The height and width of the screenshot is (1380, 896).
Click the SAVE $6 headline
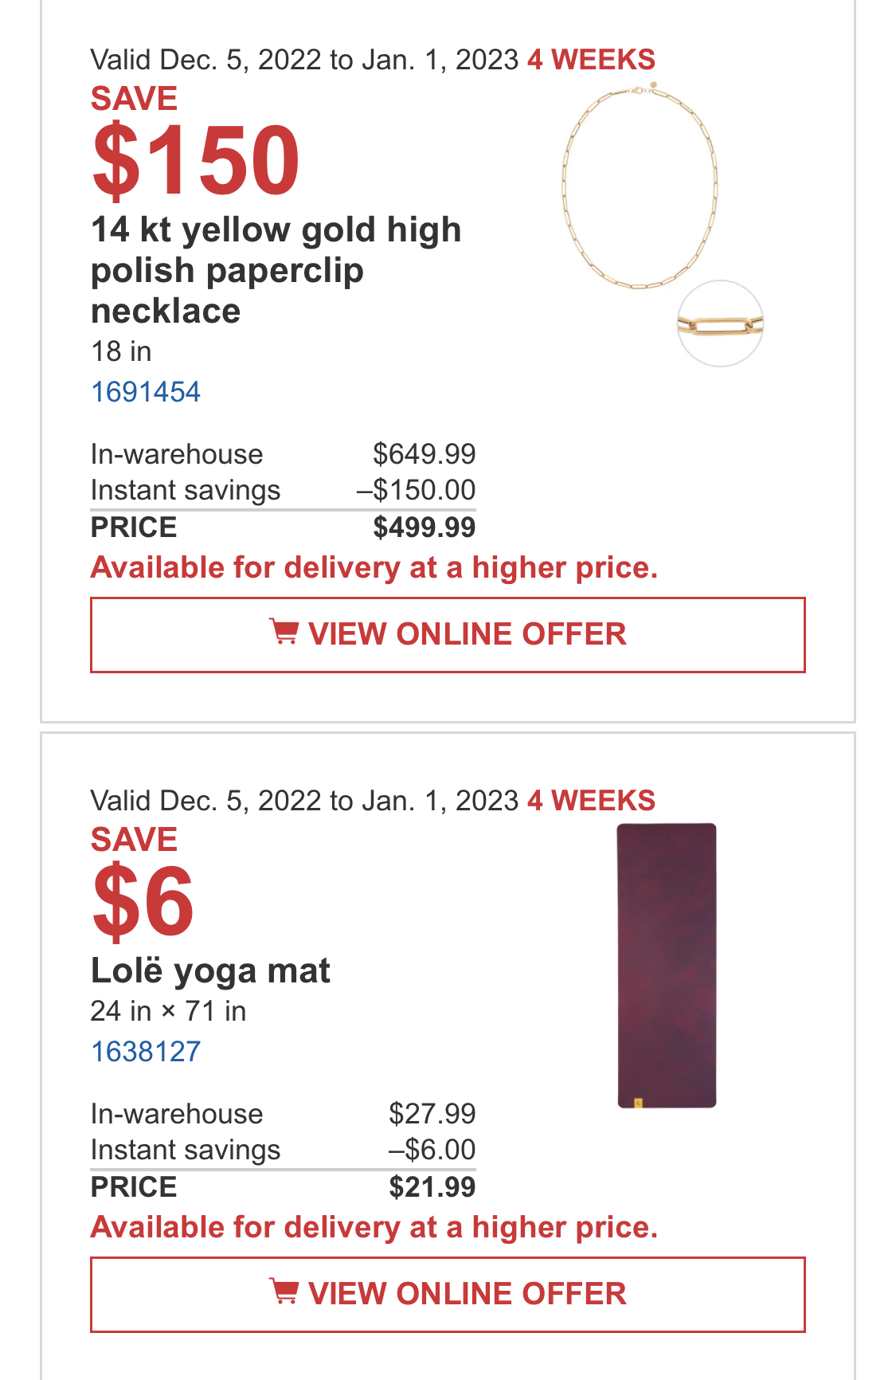[143, 883]
